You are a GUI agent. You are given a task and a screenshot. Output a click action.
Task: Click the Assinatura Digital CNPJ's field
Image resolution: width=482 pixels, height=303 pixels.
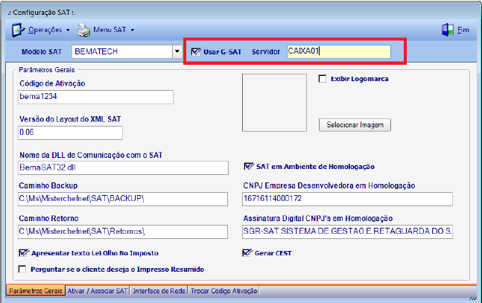click(347, 232)
